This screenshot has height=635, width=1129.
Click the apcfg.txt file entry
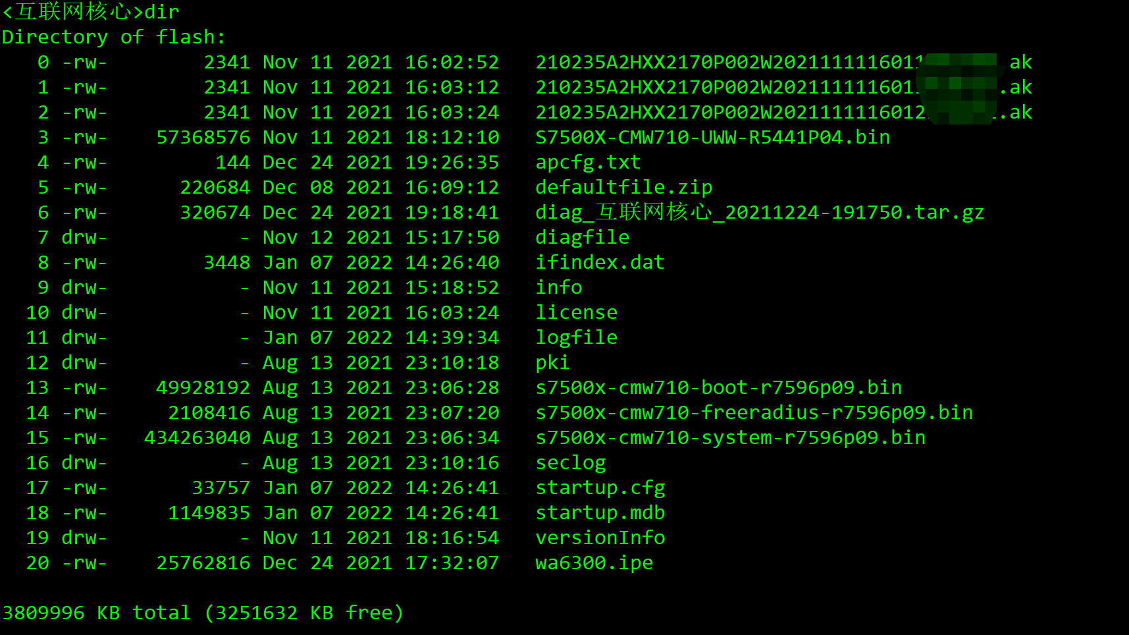coord(588,162)
